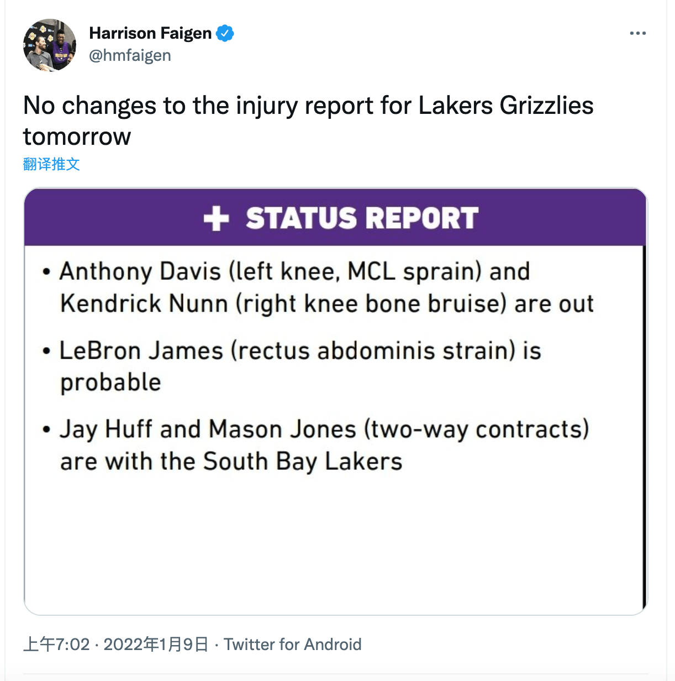Click the Kendrick Nunn injury line
Viewport: 675px width, 681px height.
click(x=327, y=304)
